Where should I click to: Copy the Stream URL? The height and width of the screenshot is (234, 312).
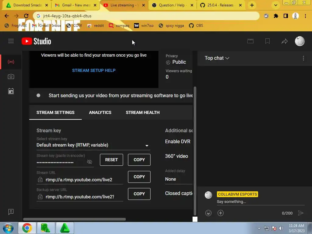tap(139, 177)
